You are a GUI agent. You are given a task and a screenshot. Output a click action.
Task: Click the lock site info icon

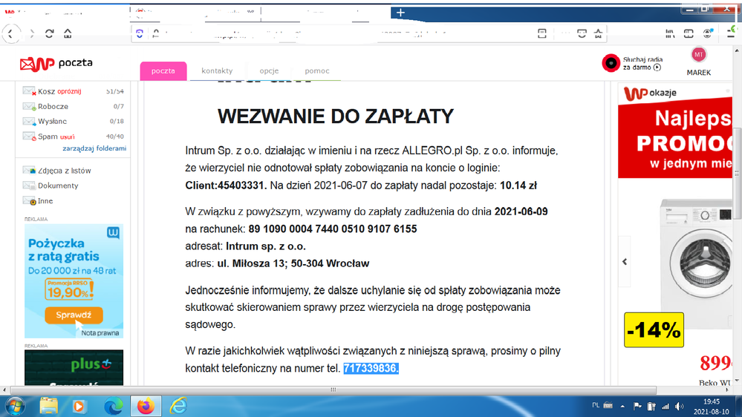[156, 33]
